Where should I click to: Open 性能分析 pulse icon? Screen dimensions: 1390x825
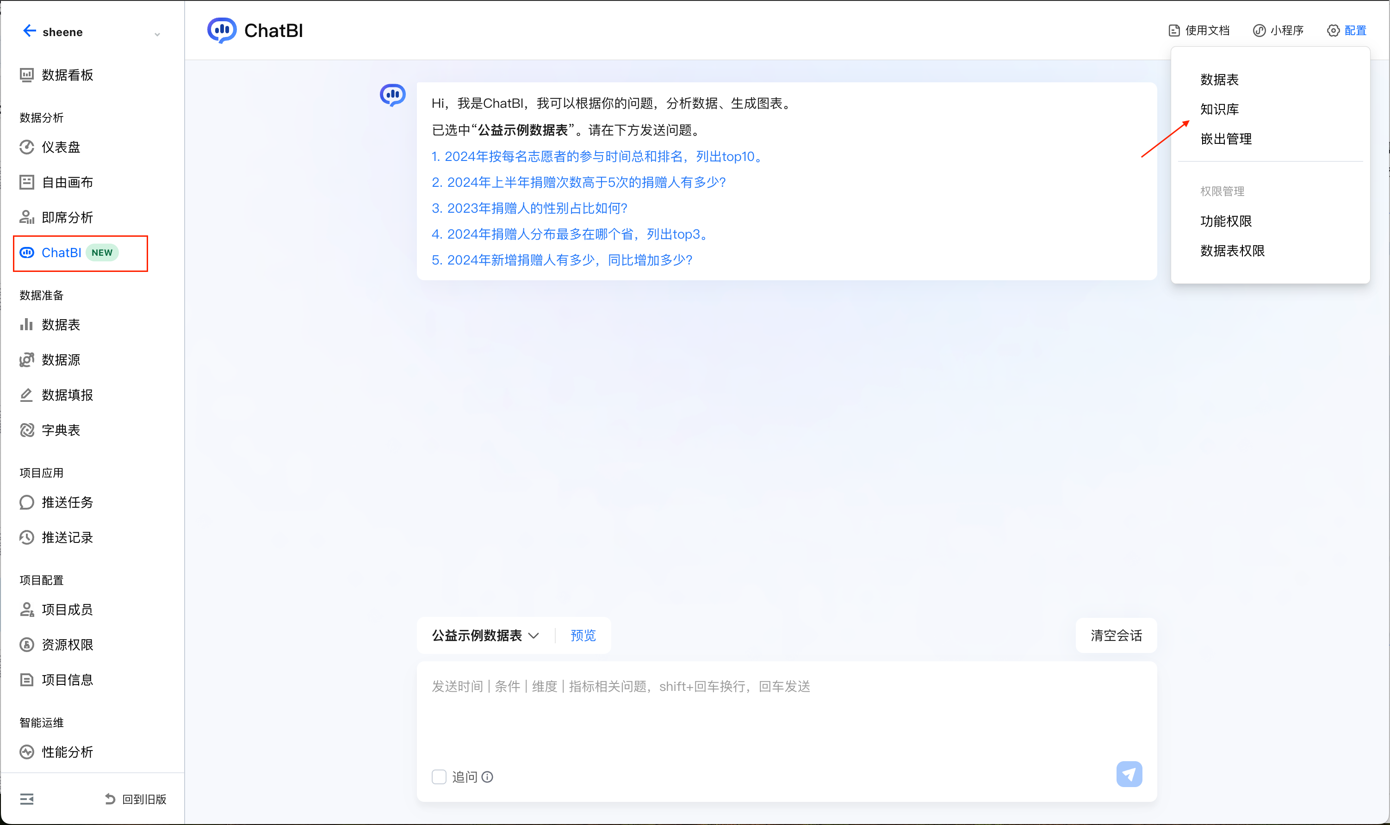(x=27, y=752)
